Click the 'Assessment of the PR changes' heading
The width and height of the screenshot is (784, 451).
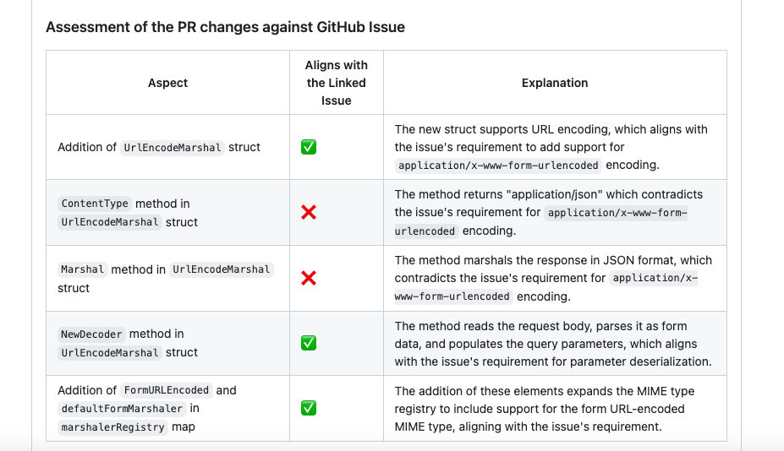pyautogui.click(x=225, y=27)
